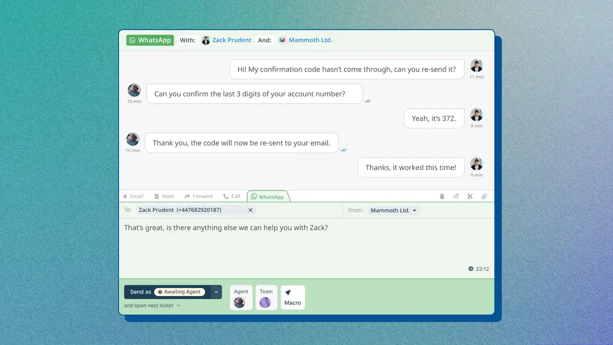
Task: Toggle the Team assignment selector
Action: click(266, 297)
